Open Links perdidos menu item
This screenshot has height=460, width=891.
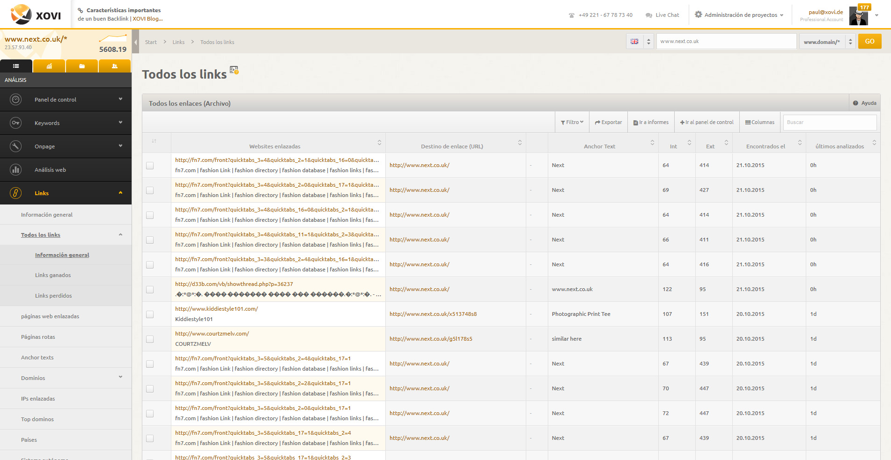coord(53,296)
